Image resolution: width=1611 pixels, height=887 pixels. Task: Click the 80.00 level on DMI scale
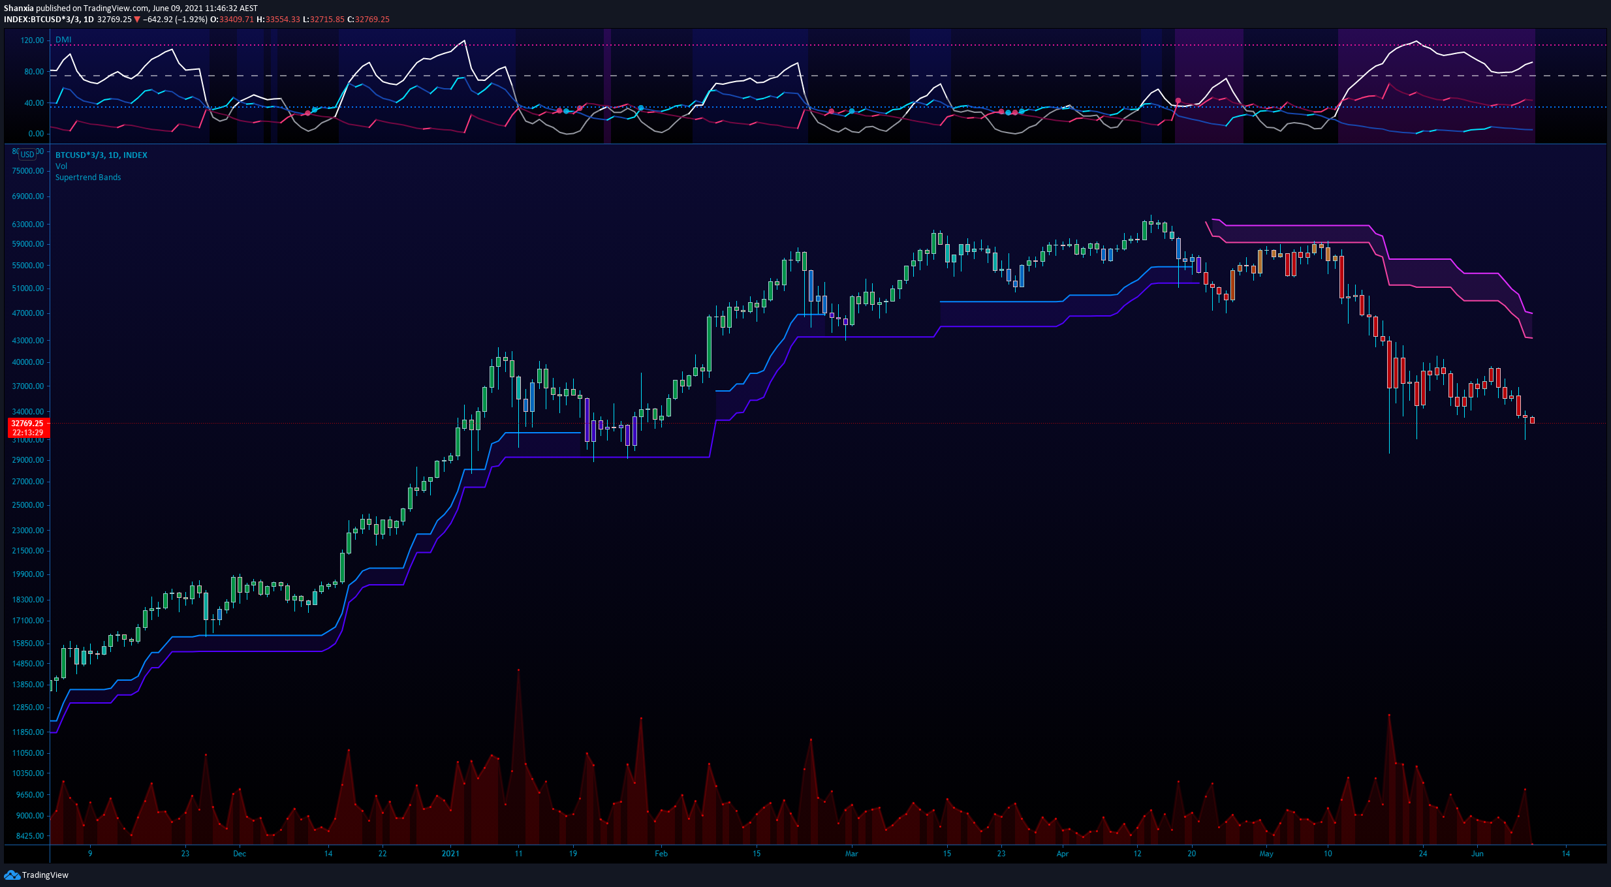pyautogui.click(x=35, y=72)
